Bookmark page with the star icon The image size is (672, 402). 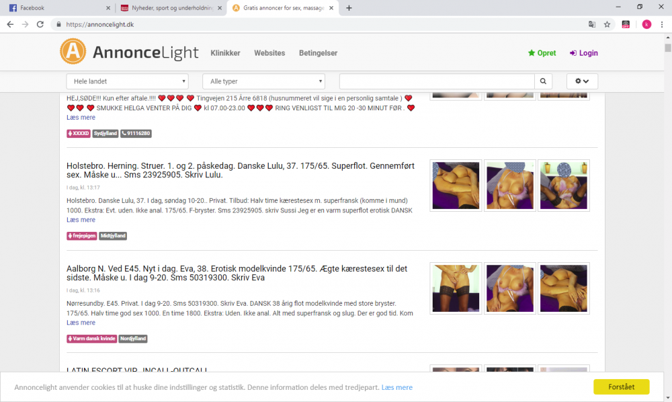607,24
